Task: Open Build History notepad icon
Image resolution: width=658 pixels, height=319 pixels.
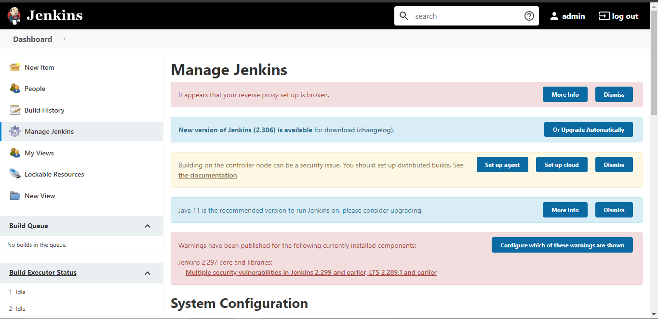Action: pos(15,110)
